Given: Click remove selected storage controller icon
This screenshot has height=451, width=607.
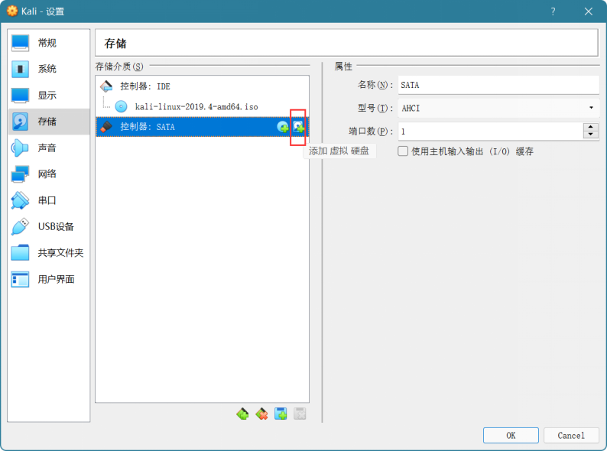Looking at the screenshot, I should pos(261,414).
